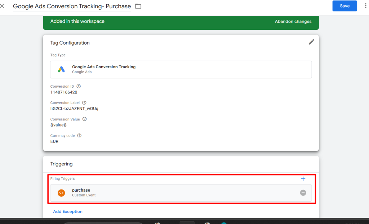The width and height of the screenshot is (369, 224).
Task: Click the orange Custom Event trigger icon
Action: coord(61,193)
